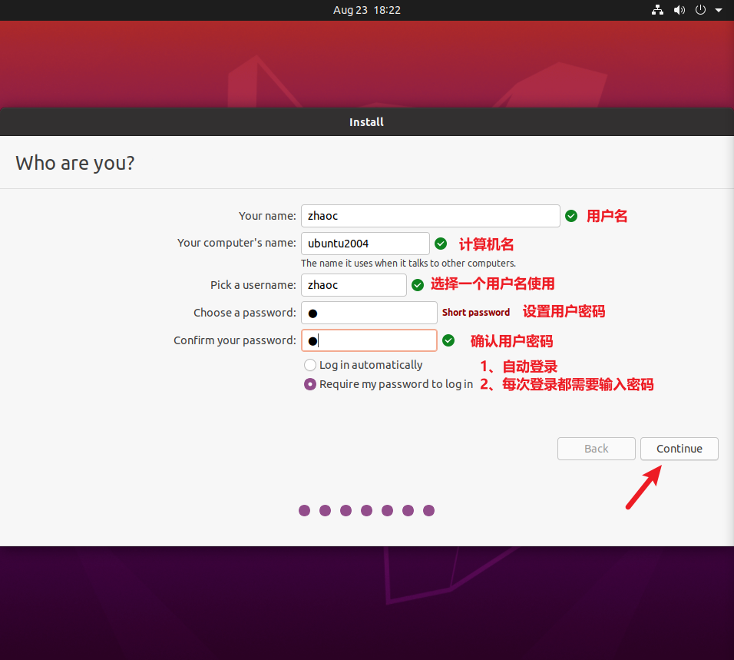The image size is (734, 660).
Task: Click the 'Your computer's name:' label
Action: coord(236,243)
